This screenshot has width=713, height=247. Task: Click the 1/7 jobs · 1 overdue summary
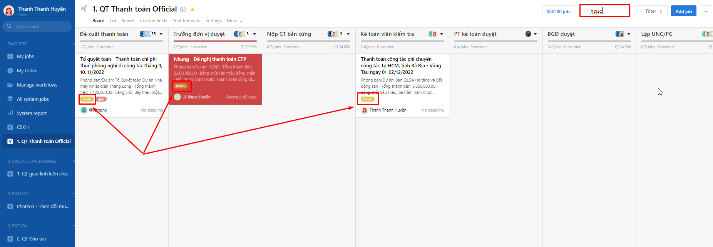(x=190, y=47)
